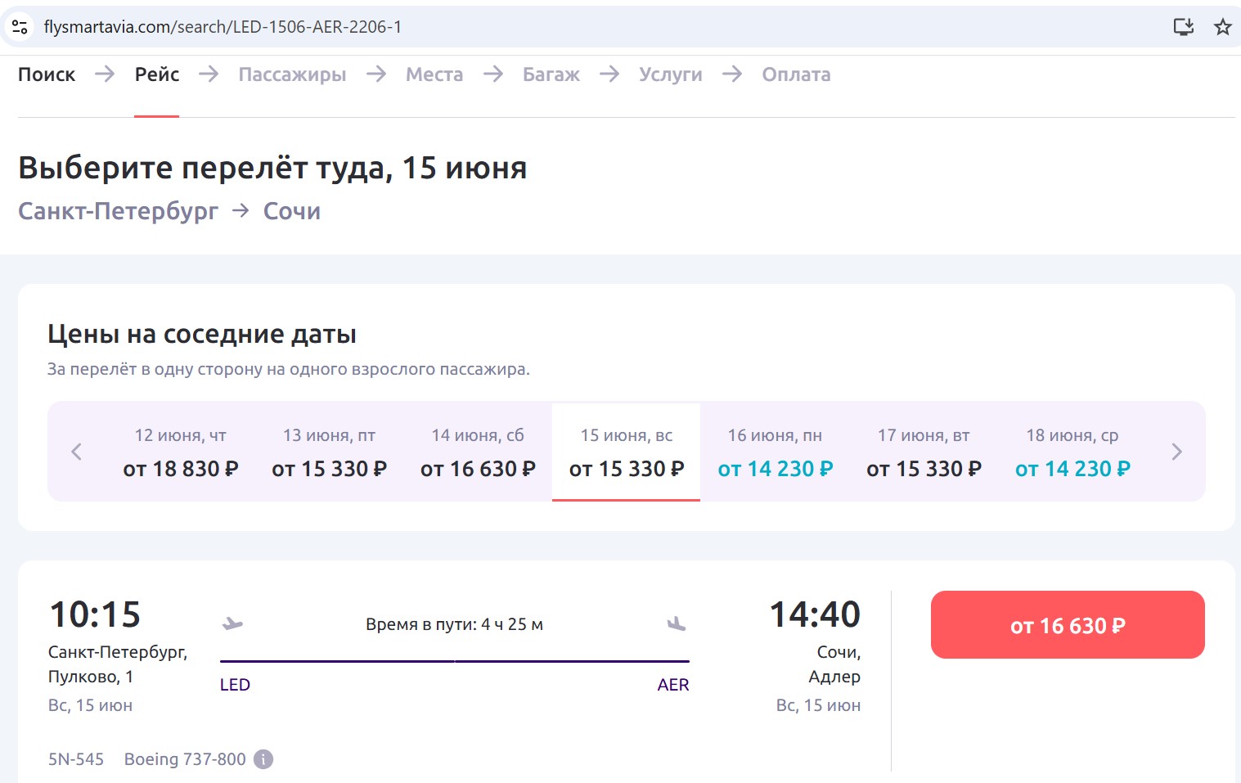Image resolution: width=1241 pixels, height=783 pixels.
Task: Show later dates with right chevron
Action: pyautogui.click(x=1176, y=452)
